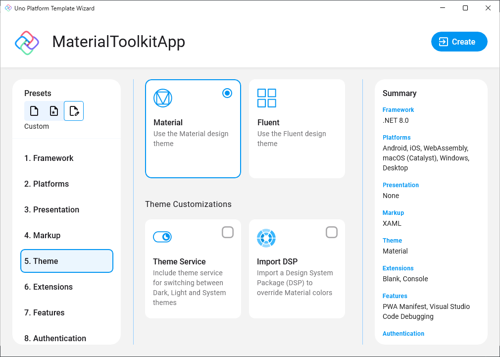Select the Material theme radio button
500x357 pixels.
(x=227, y=93)
